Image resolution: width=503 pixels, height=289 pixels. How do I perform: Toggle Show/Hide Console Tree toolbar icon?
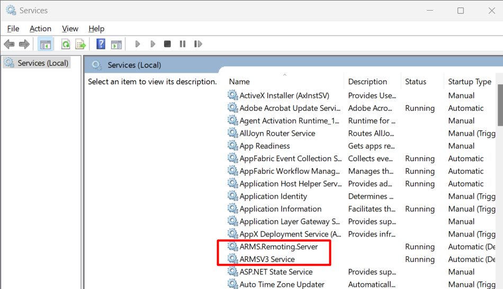45,44
